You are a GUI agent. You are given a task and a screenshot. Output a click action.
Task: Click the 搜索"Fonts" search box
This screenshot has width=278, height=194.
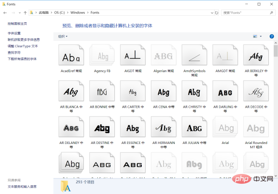[246, 13]
